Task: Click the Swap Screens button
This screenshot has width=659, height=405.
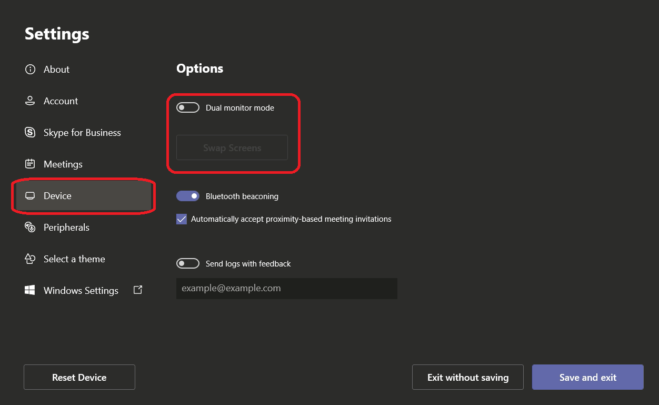Action: tap(232, 147)
